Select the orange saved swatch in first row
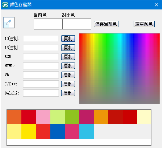 [14, 117]
